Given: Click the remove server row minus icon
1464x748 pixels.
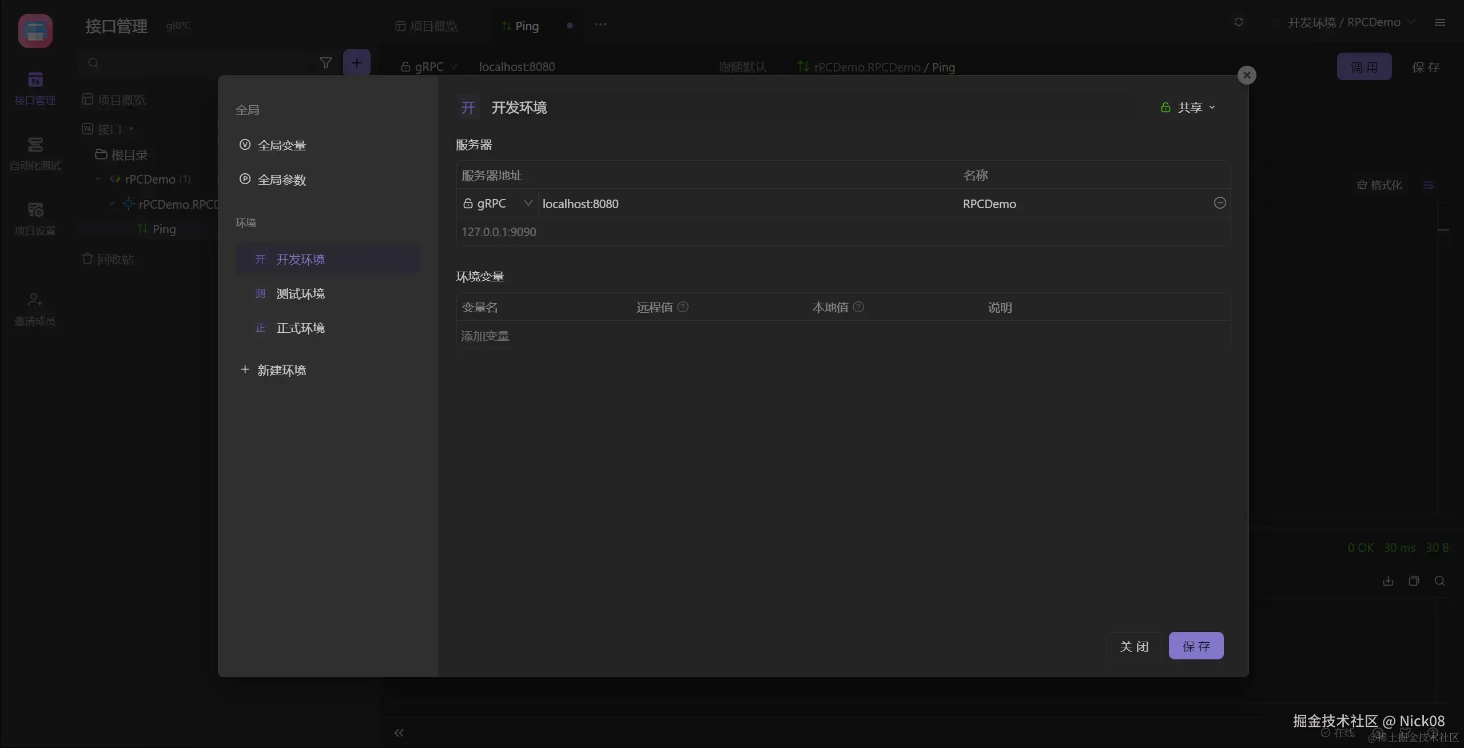Looking at the screenshot, I should point(1219,203).
